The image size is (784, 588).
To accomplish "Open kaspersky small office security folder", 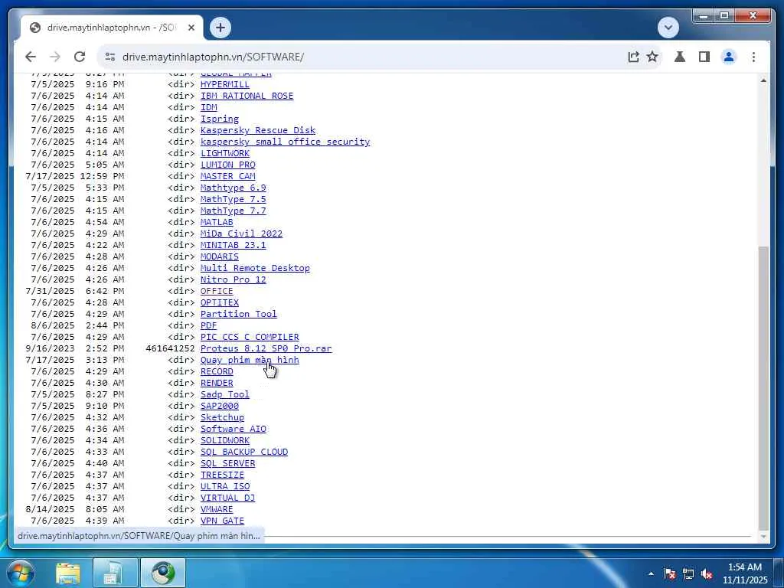I will (x=285, y=142).
